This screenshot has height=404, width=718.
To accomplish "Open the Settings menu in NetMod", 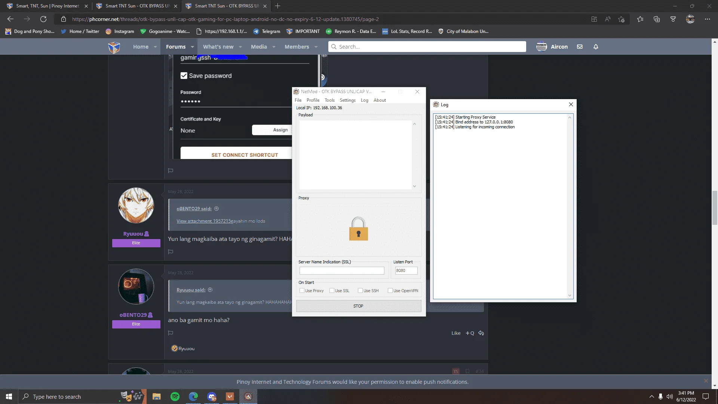I will click(x=347, y=100).
